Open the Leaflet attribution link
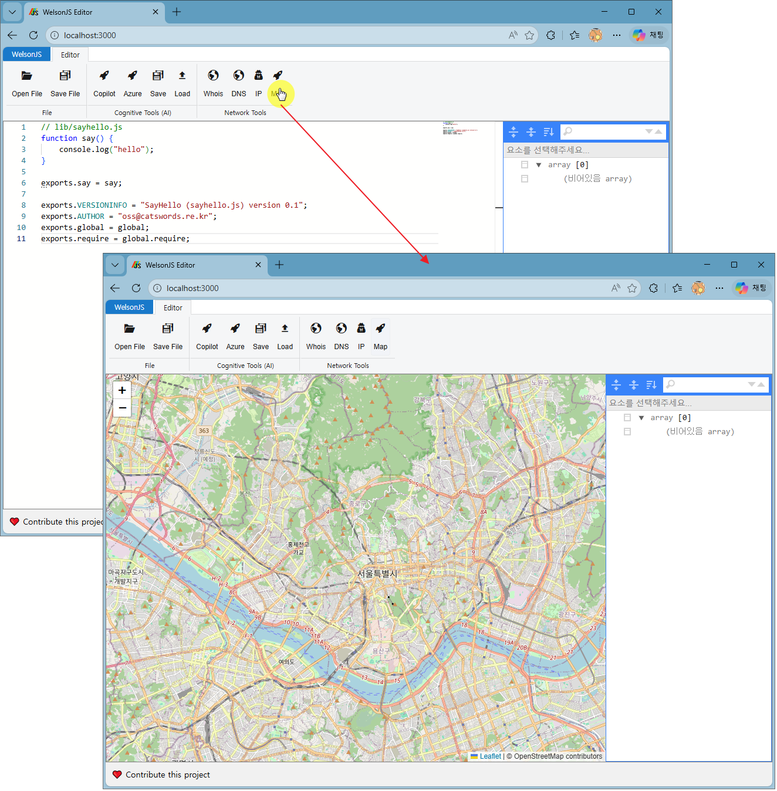Viewport: 777px width, 791px height. (490, 756)
